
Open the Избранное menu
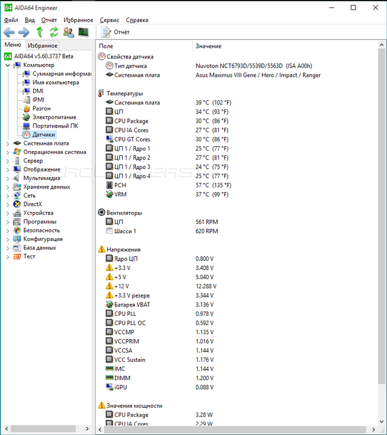tap(78, 20)
